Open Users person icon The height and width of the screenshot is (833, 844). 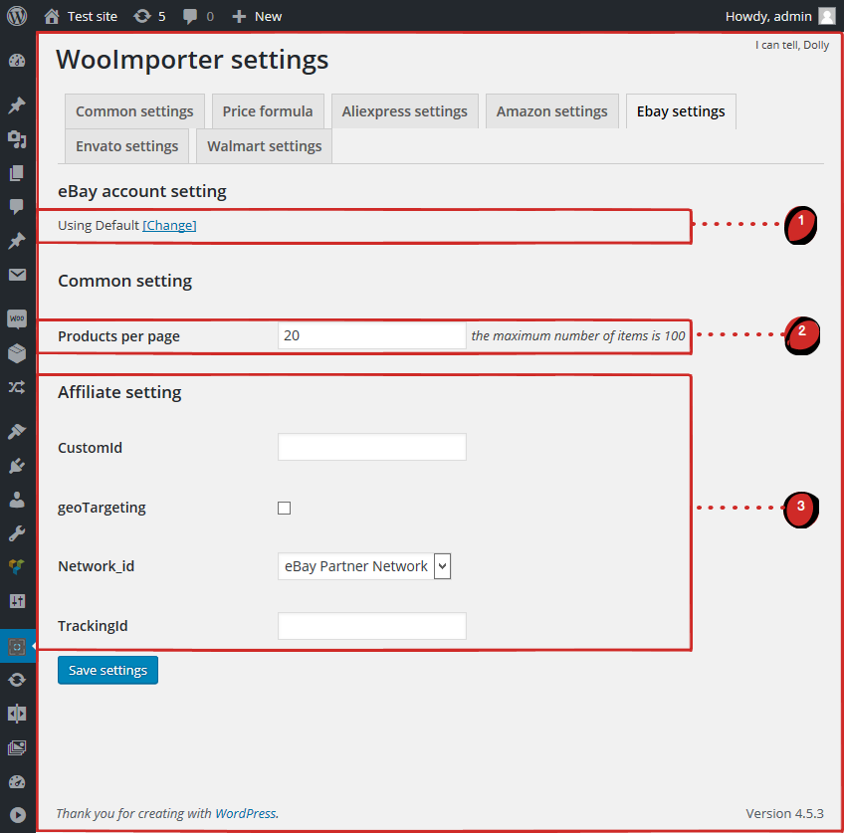[17, 500]
